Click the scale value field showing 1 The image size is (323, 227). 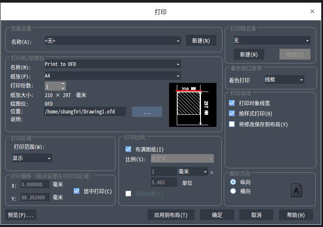pyautogui.click(x=164, y=171)
